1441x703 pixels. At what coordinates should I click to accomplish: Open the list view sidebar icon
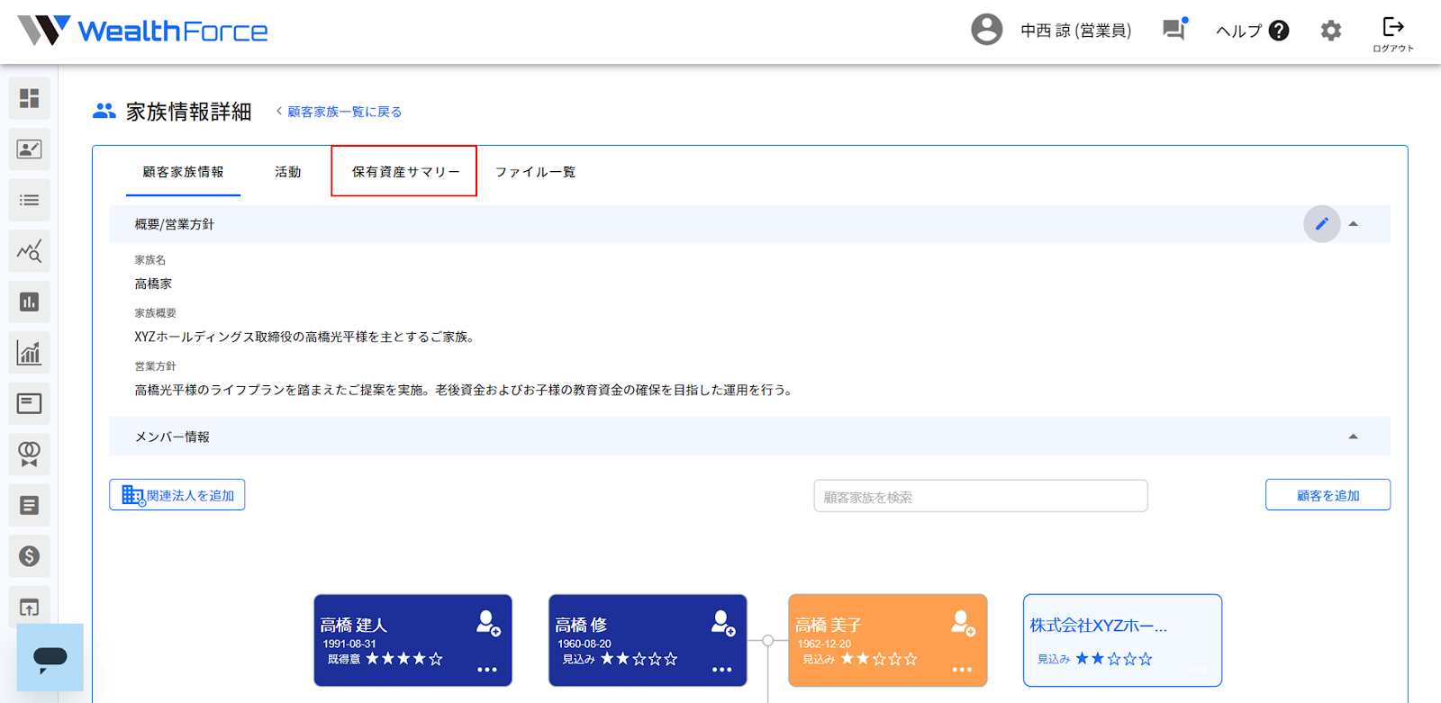point(29,200)
